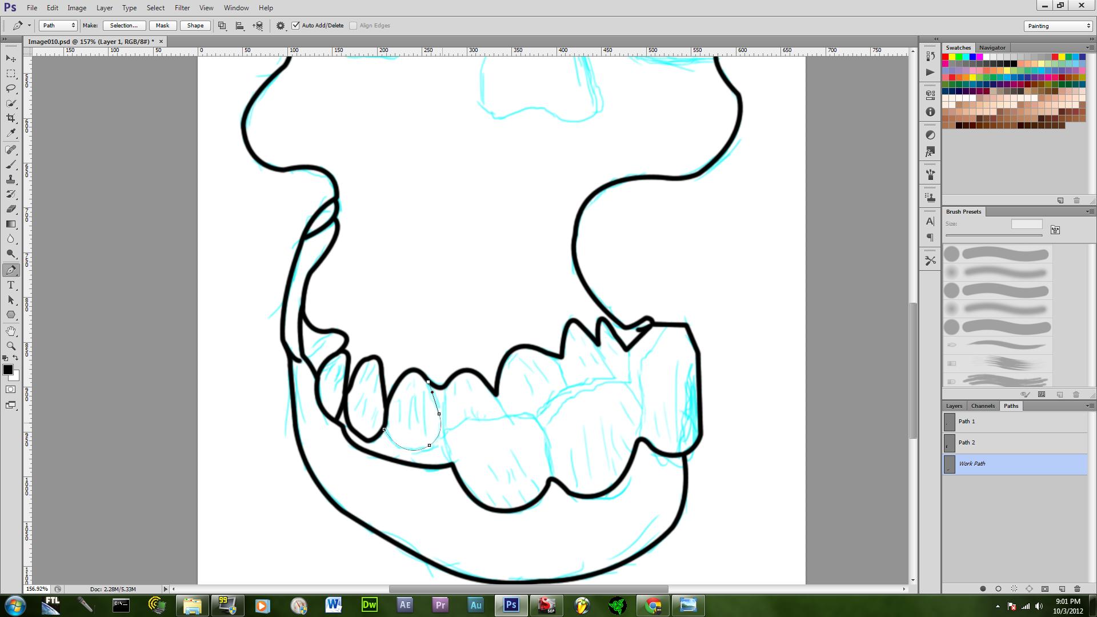This screenshot has width=1097, height=617.
Task: Select the Polygon shape tool
Action: (x=11, y=315)
